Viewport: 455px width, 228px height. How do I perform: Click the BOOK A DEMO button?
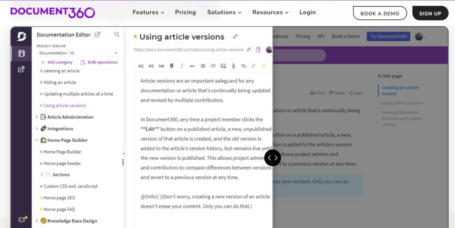[380, 13]
